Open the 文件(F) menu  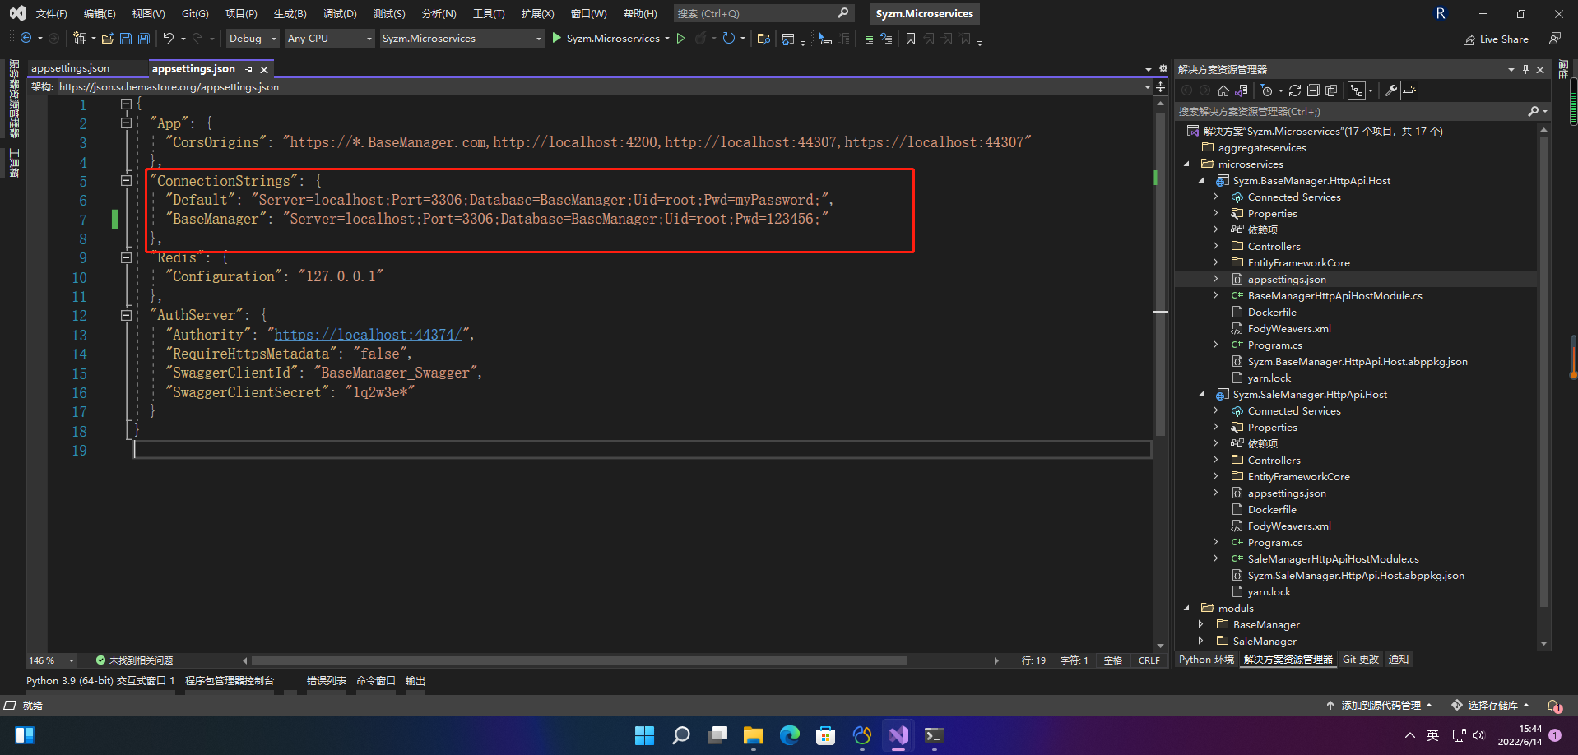[x=52, y=14]
